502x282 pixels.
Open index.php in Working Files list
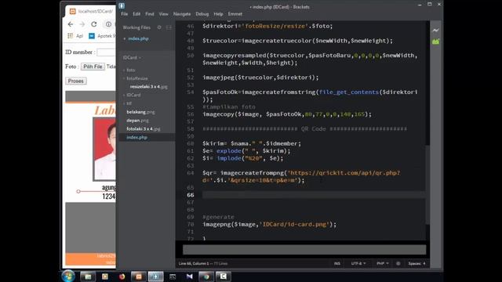pos(138,38)
